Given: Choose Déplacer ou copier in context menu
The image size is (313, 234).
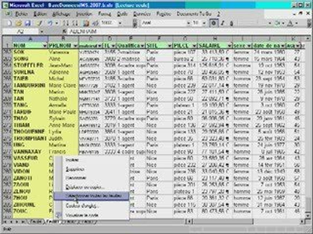Looking at the screenshot, I should (92, 187).
